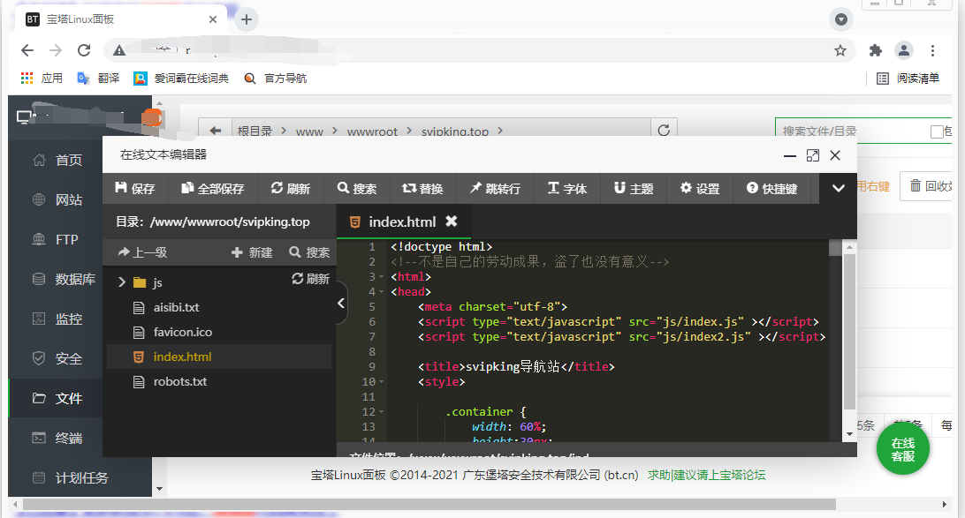Click 根目录 in the path breadcrumb
Screen dimensions: 965x518
tap(255, 131)
